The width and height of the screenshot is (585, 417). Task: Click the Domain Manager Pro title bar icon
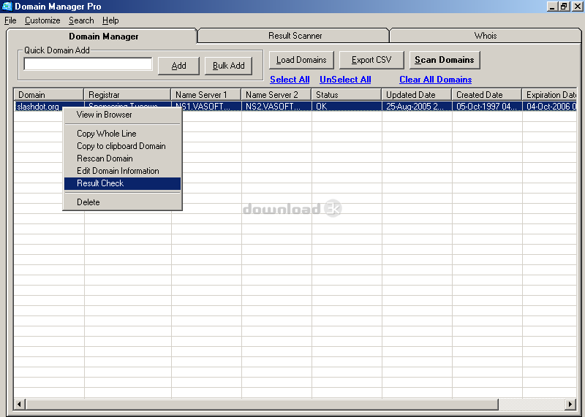[7, 7]
